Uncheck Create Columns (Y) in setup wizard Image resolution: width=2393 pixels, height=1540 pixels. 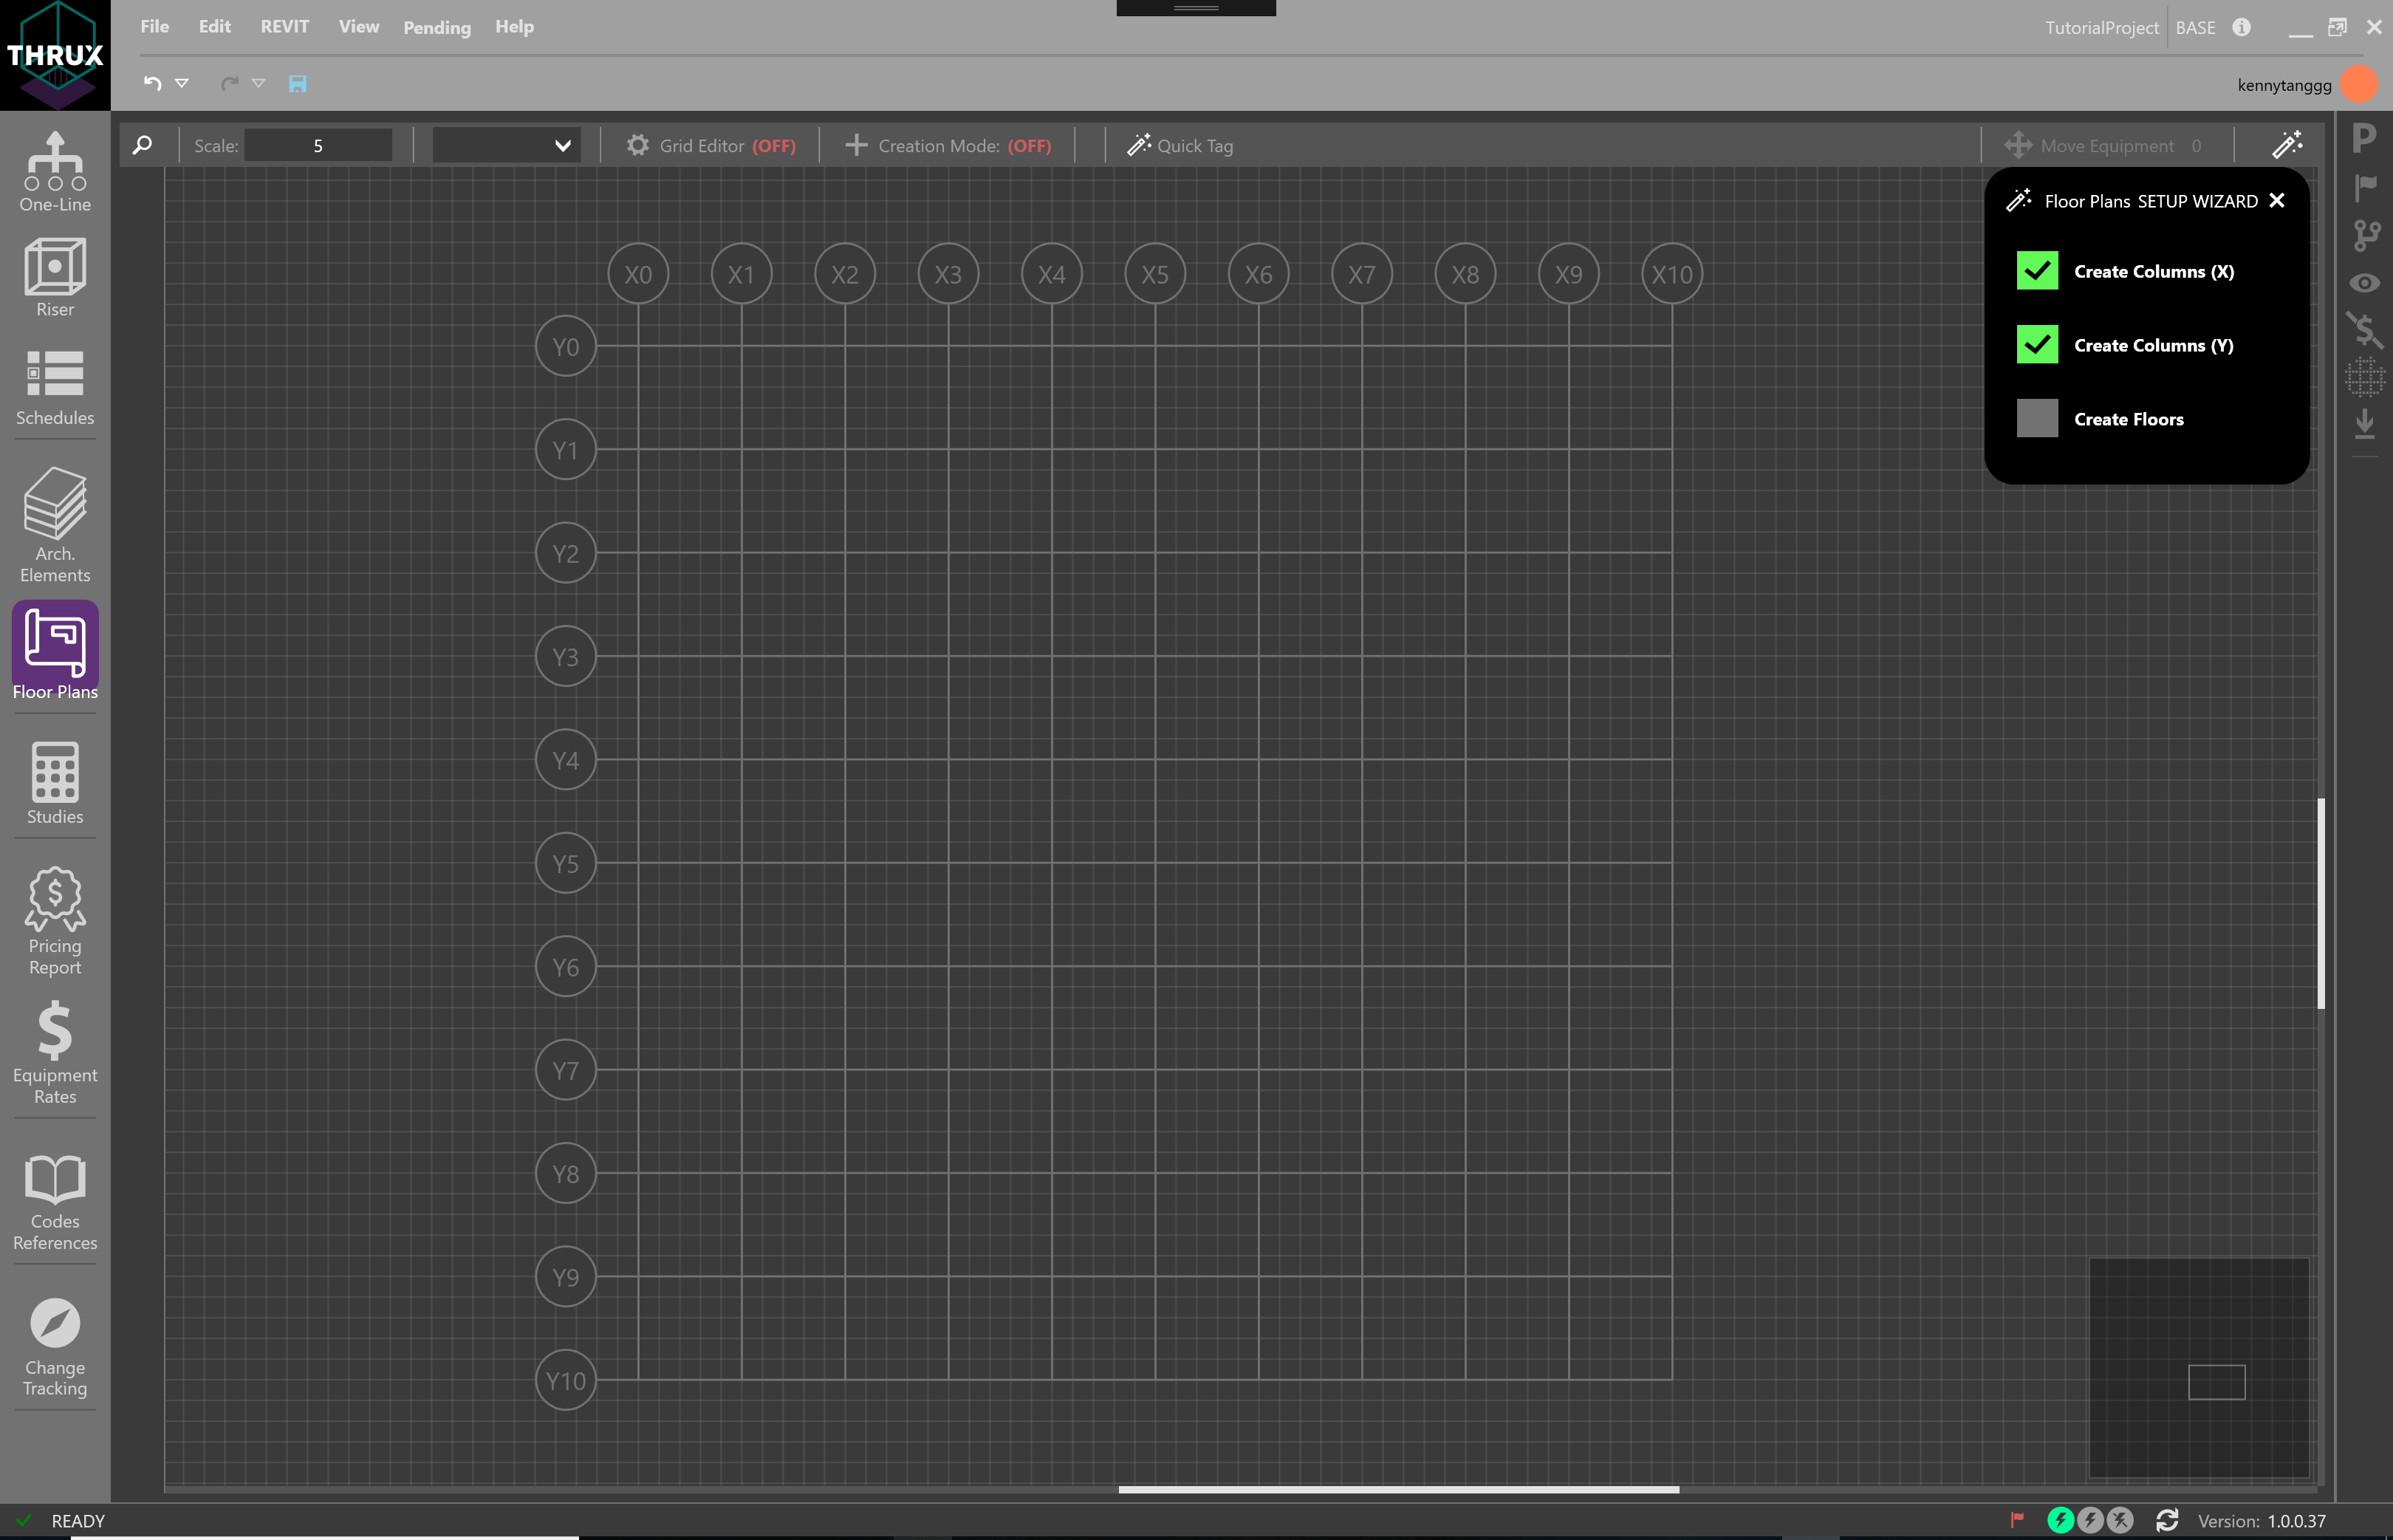coord(2037,345)
